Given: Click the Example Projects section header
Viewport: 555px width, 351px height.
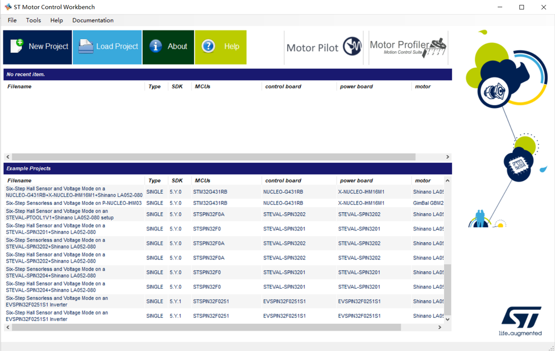Looking at the screenshot, I should click(x=228, y=168).
